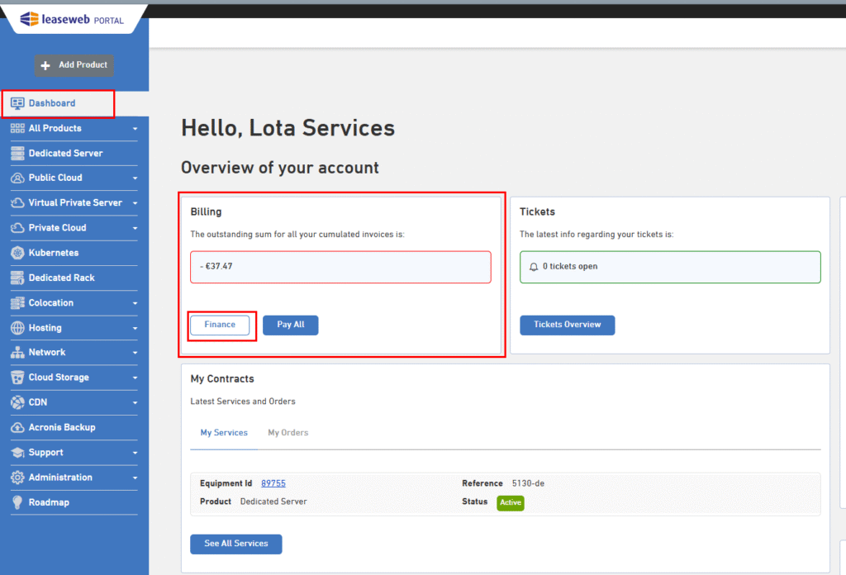846x575 pixels.
Task: Click the Roadmap lightbulb icon
Action: 17,502
